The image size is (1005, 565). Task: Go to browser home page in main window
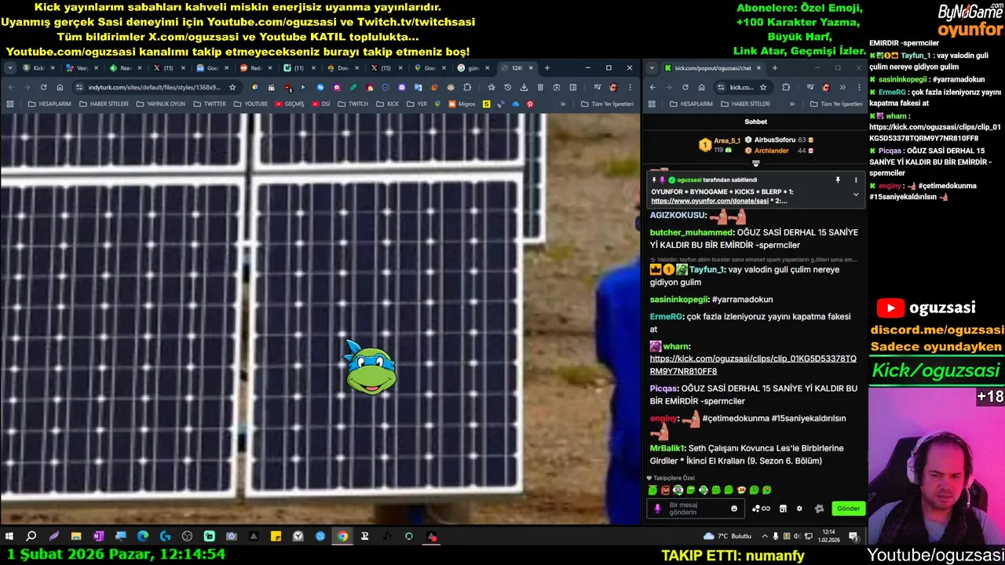[x=60, y=87]
